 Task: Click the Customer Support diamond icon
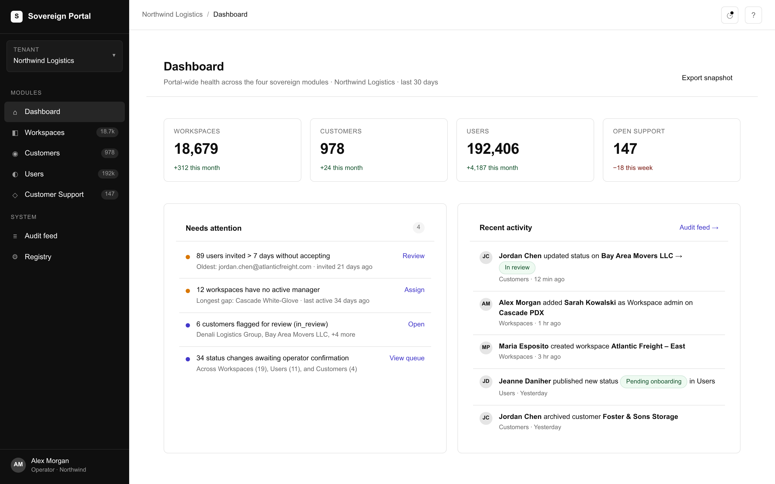15,195
